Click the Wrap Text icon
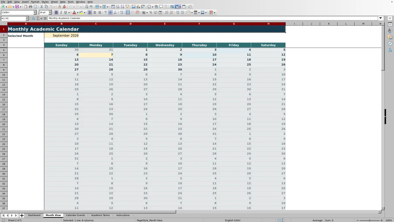The image size is (394, 222). tap(121, 12)
